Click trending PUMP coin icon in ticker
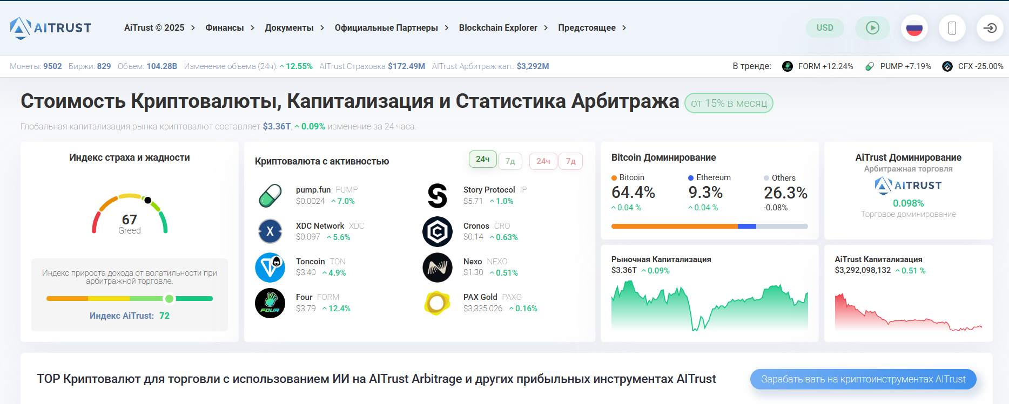Viewport: 1009px width, 404px height. click(870, 66)
